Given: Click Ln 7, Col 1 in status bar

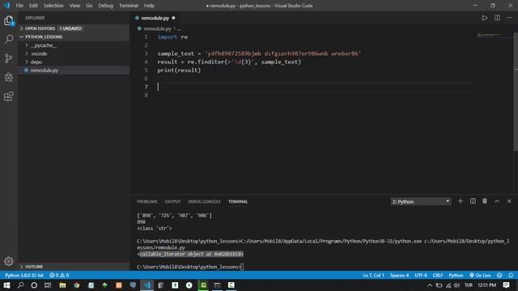Looking at the screenshot, I should point(373,275).
